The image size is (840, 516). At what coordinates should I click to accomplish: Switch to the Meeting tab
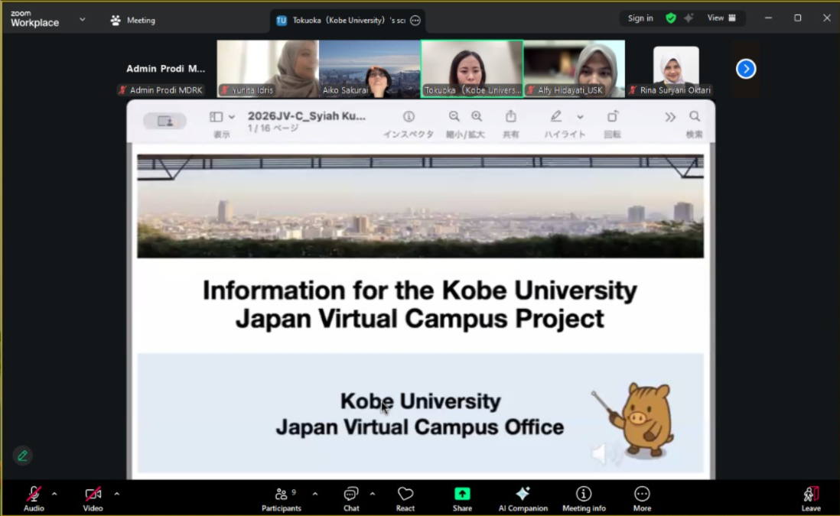(133, 21)
